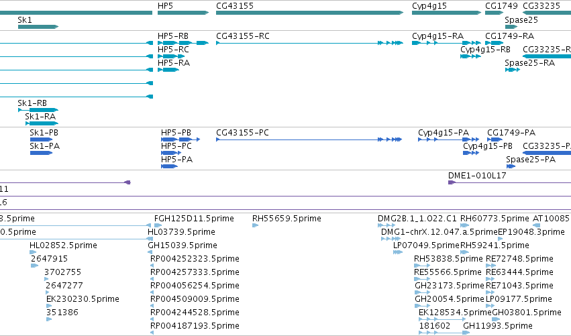Select the RP004509009.5prime EST label
The width and height of the screenshot is (571, 336).
point(195,299)
